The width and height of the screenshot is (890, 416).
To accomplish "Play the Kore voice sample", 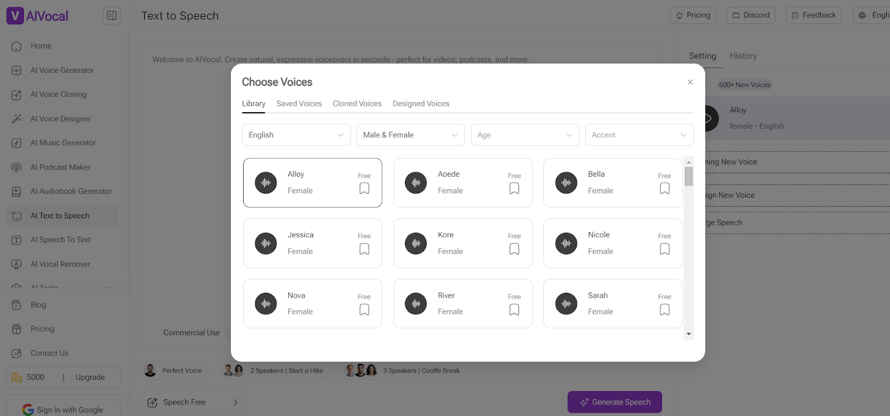I will [x=416, y=243].
